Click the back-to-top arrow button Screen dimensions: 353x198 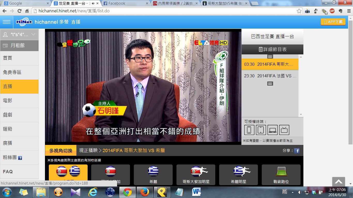click(x=339, y=181)
